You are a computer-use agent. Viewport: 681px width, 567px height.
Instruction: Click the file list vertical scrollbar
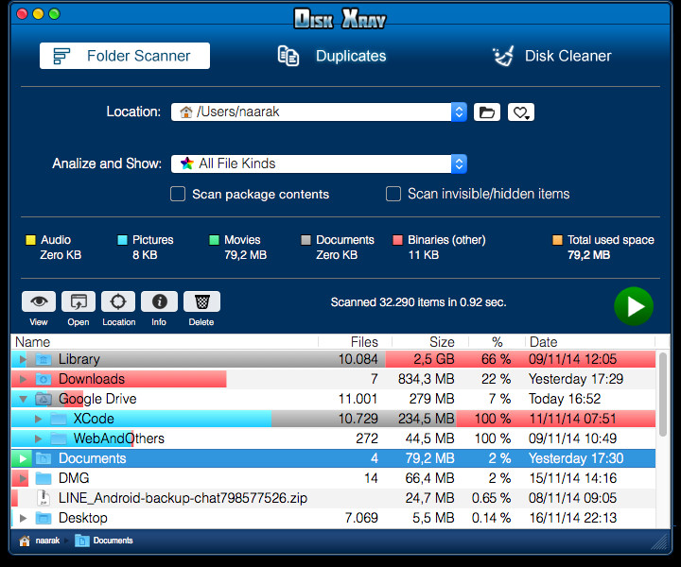click(662, 394)
